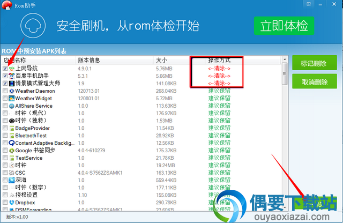Screen dimensions: 343x223
Task: Click the 时钟 clock app icon
Action: (12, 165)
